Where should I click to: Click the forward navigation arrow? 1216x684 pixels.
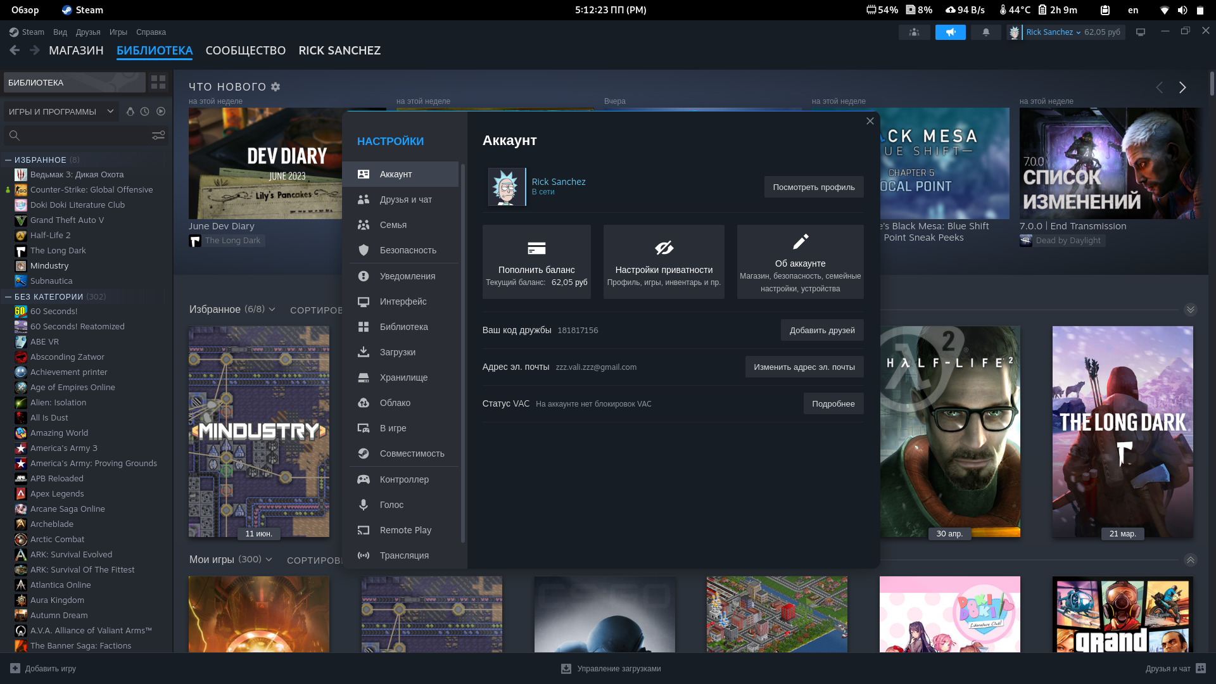35,51
